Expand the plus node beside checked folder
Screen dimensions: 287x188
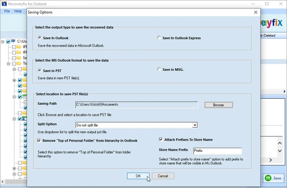click(x=14, y=80)
